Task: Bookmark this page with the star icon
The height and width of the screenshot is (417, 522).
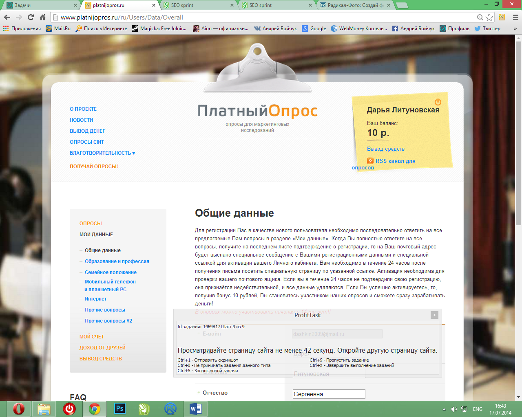Action: tap(489, 17)
